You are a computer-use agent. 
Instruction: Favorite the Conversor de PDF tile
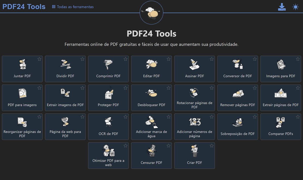point(255,59)
